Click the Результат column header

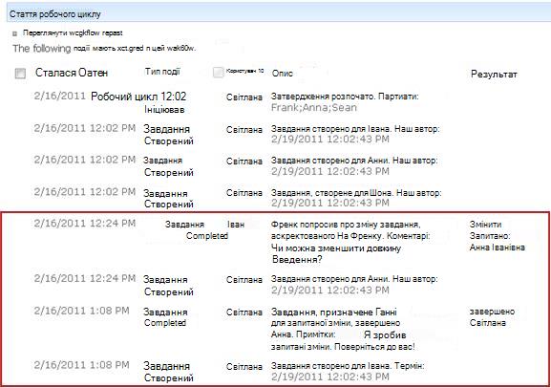494,75
